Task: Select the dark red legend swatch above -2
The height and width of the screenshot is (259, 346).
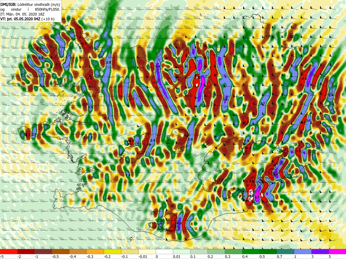Action: [26, 251]
